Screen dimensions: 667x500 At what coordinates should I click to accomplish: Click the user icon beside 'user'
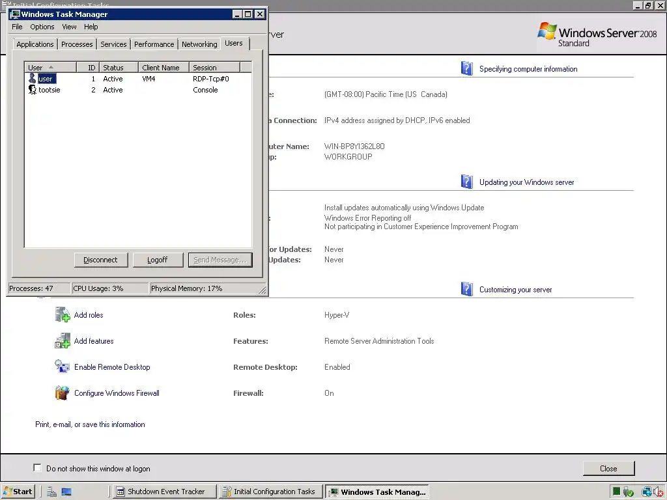point(33,78)
